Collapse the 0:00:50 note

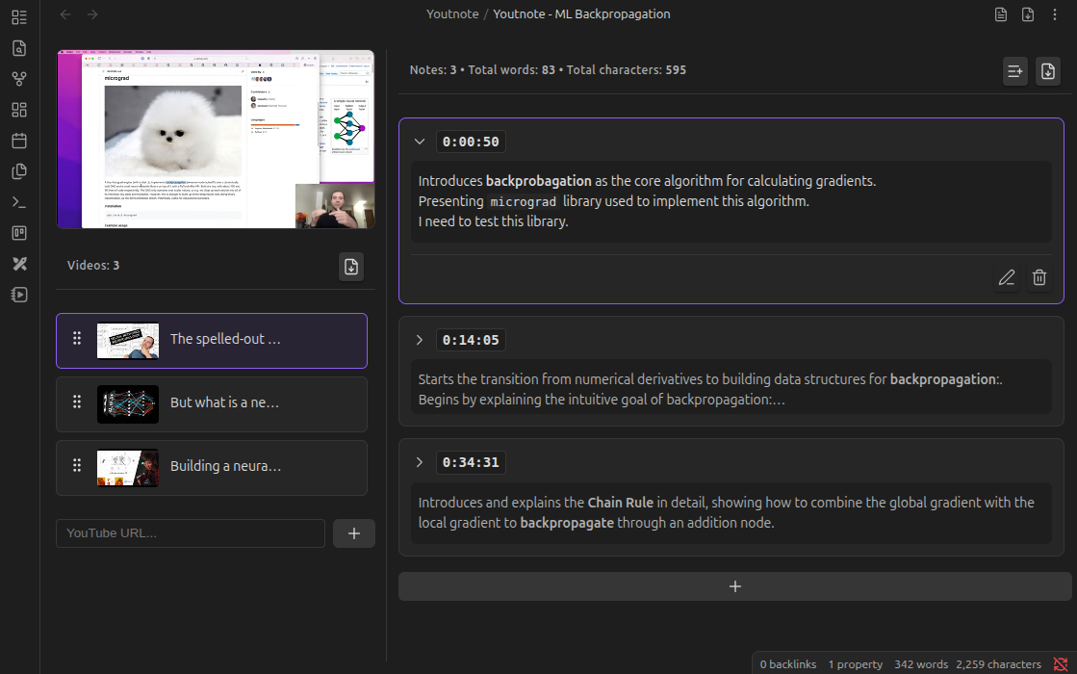[420, 142]
